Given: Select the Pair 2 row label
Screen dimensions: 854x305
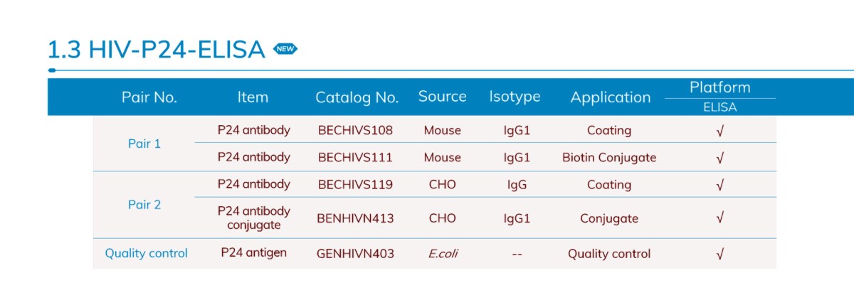Looking at the screenshot, I should [x=144, y=205].
